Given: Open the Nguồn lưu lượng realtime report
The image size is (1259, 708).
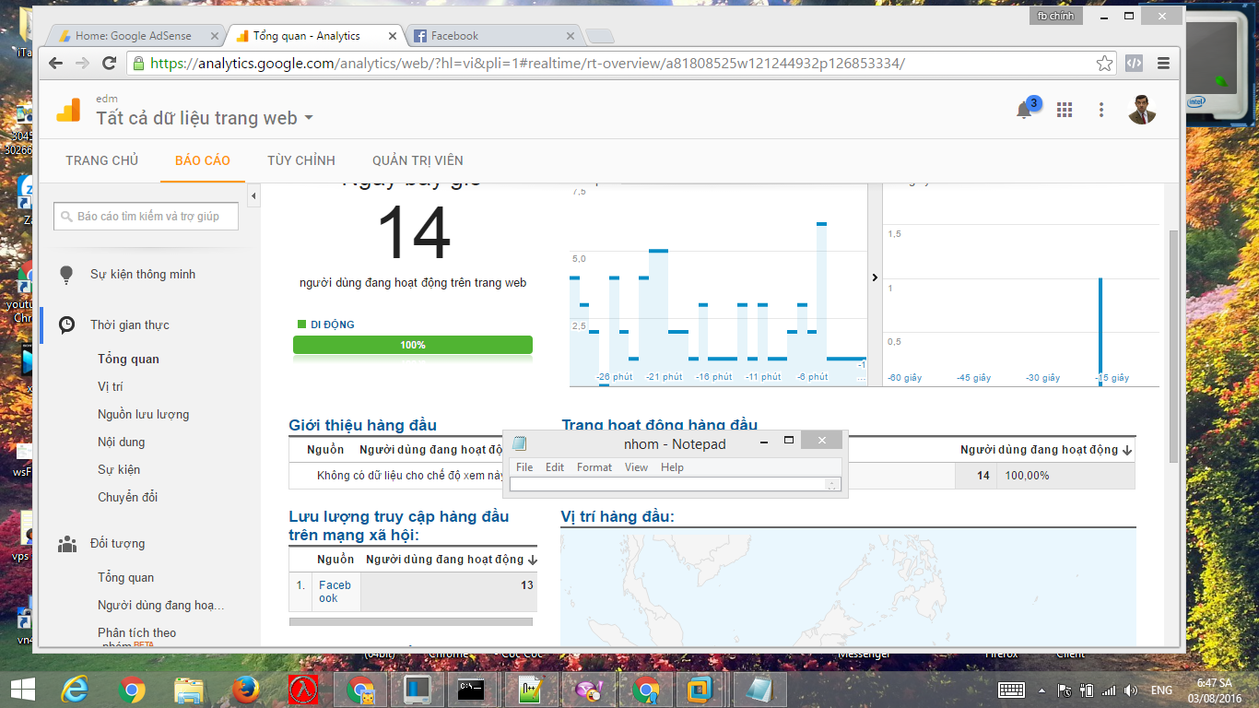Looking at the screenshot, I should (144, 415).
